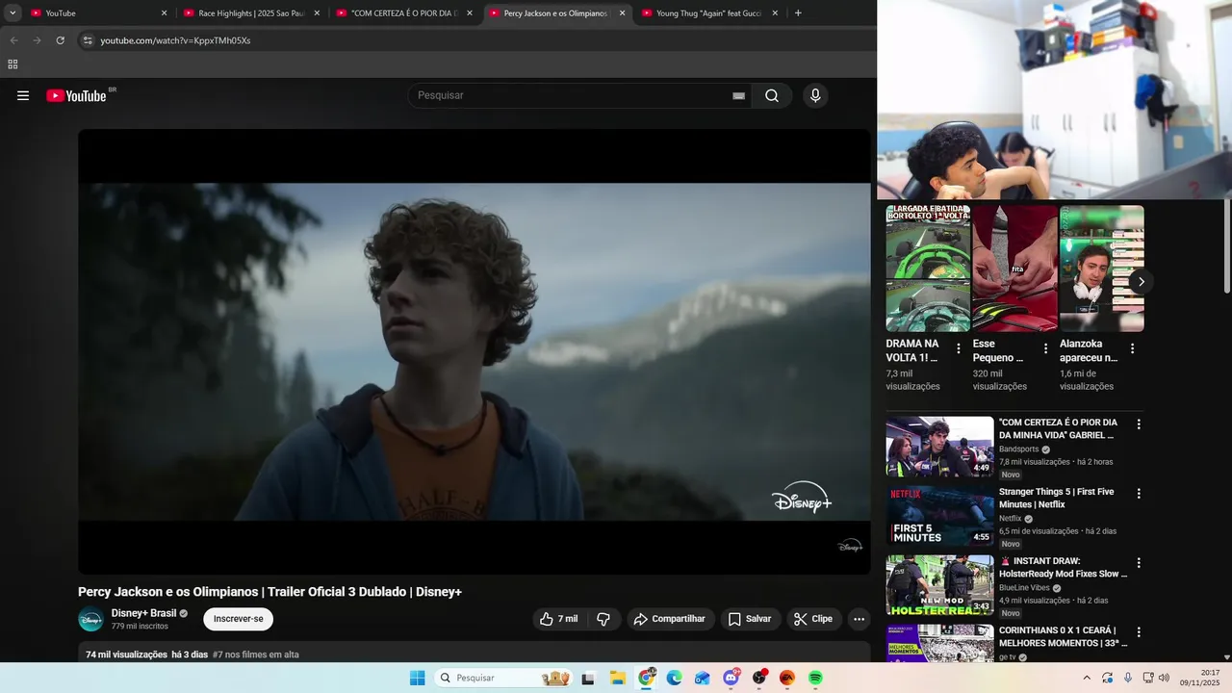Click the Inscrever-se subscribe button

(x=238, y=619)
